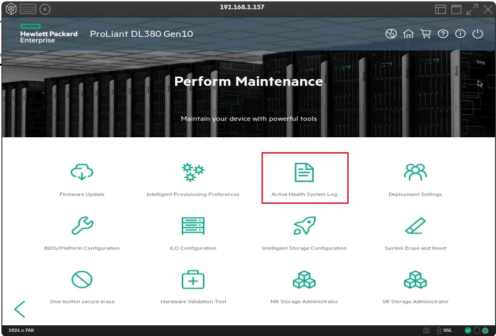Click the System Erase and Reset label
This screenshot has height=336, width=496.
pos(416,248)
